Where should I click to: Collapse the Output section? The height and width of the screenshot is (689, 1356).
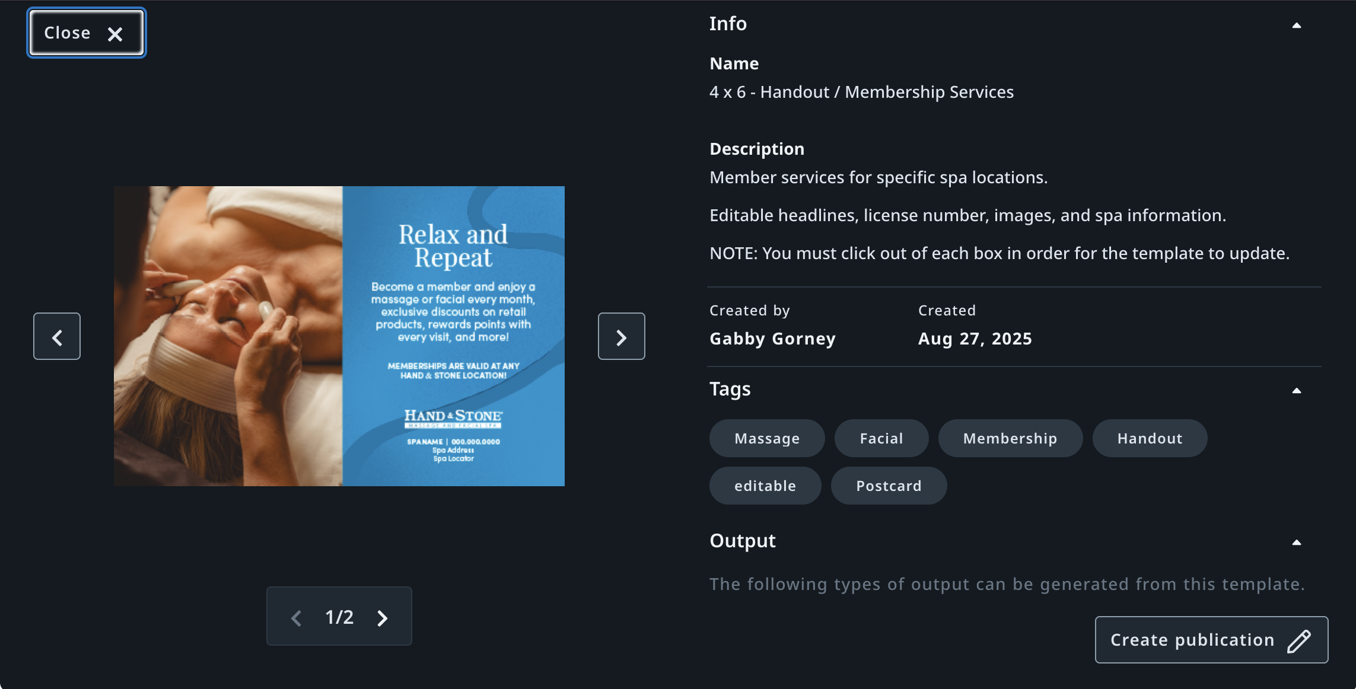click(x=1297, y=543)
